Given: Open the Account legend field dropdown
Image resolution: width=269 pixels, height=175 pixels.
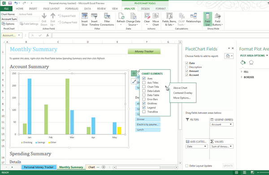Looking at the screenshot, I should [231, 124].
